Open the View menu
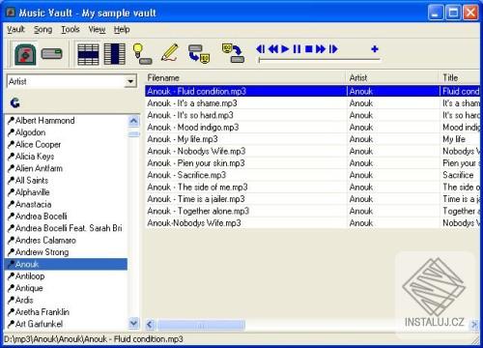The height and width of the screenshot is (348, 483). coord(97,29)
